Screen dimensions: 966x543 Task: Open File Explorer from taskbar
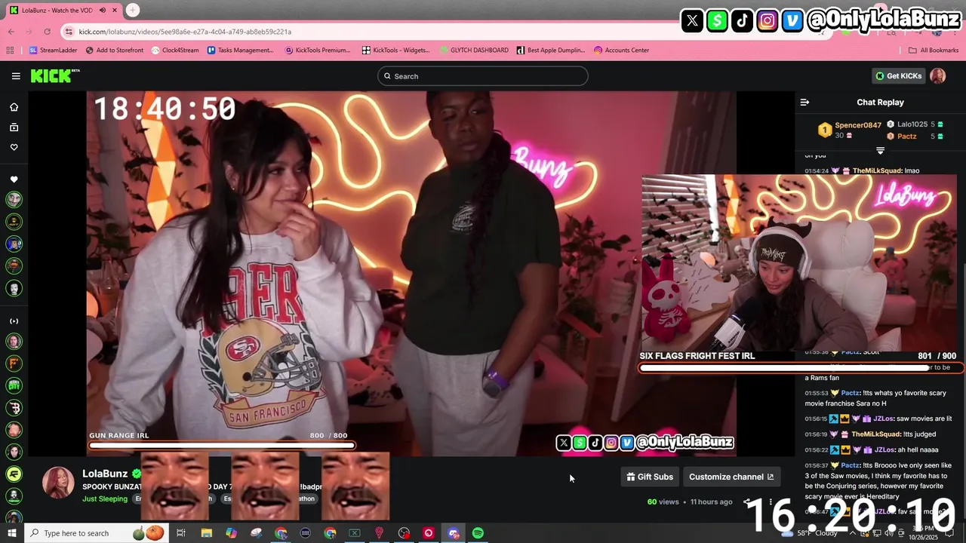pos(206,533)
